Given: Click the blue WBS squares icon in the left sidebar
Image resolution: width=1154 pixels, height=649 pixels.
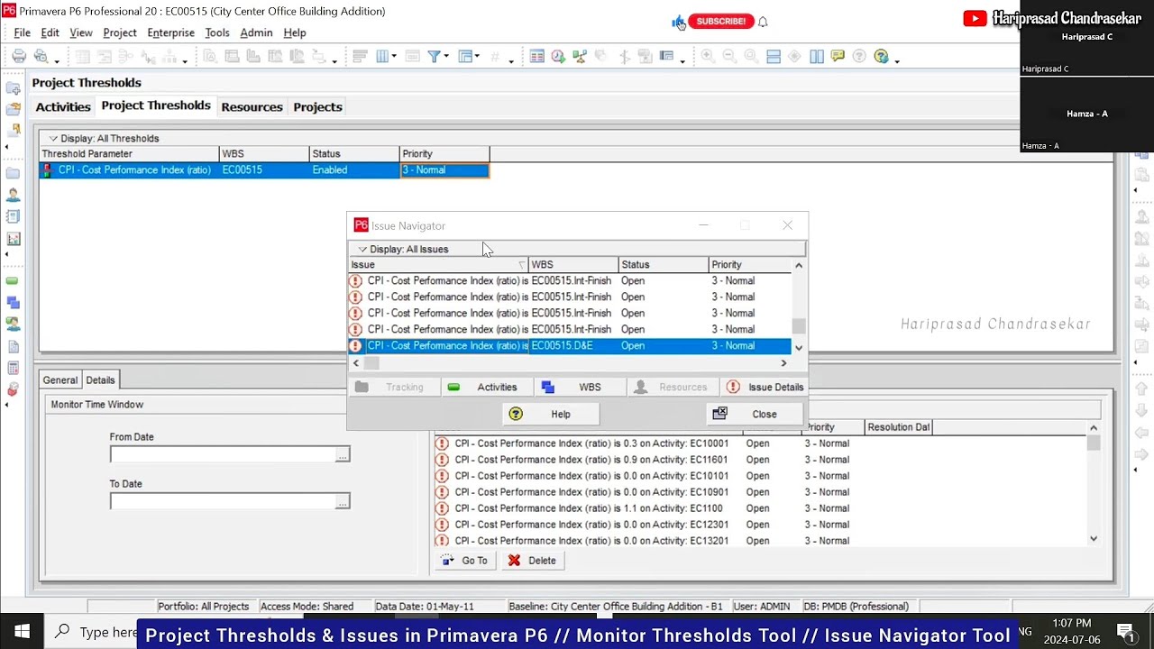Looking at the screenshot, I should click(x=13, y=303).
